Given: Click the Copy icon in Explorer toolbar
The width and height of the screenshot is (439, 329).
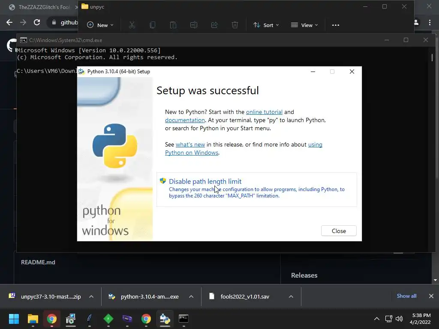Looking at the screenshot, I should (x=153, y=25).
